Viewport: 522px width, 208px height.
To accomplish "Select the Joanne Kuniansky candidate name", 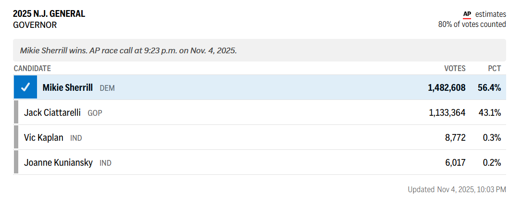I will 58,163.
